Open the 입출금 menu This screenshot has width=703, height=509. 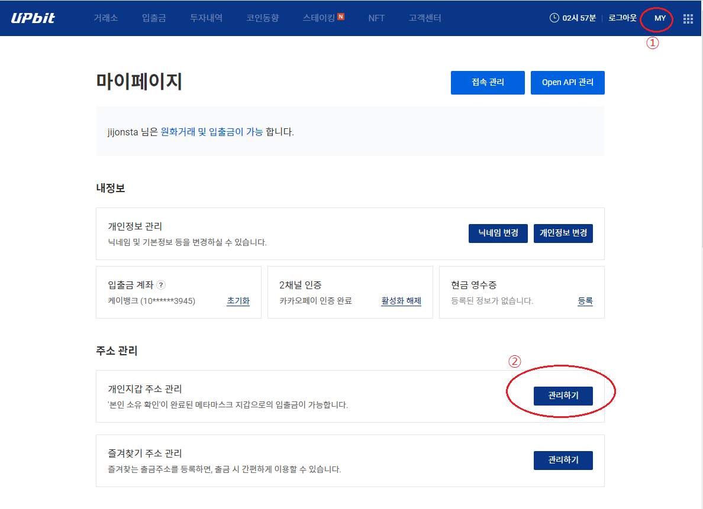tap(154, 18)
